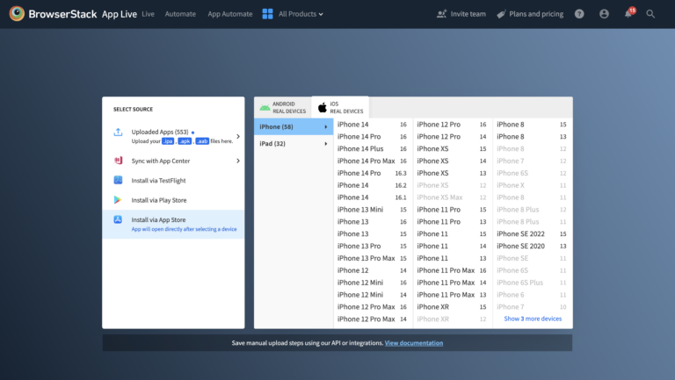Select iPhone 13 Mini device

(x=372, y=210)
